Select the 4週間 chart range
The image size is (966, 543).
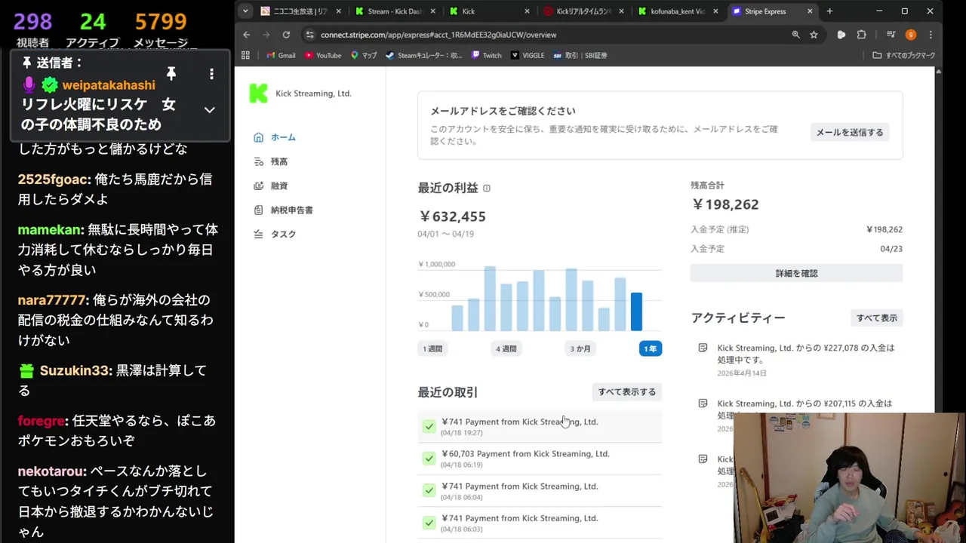click(506, 348)
